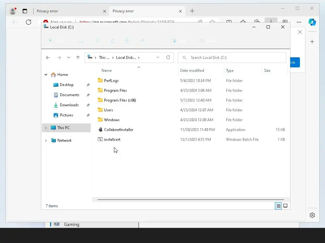Image resolution: width=325 pixels, height=243 pixels.
Task: Select the Users folder icon
Action: coord(100,110)
